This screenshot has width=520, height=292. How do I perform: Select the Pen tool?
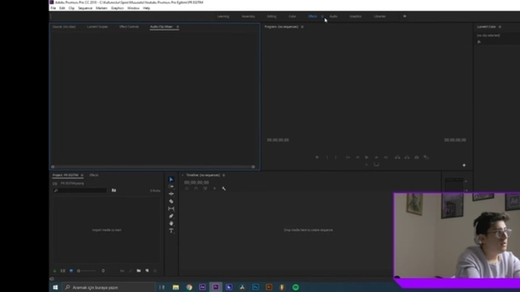171,216
